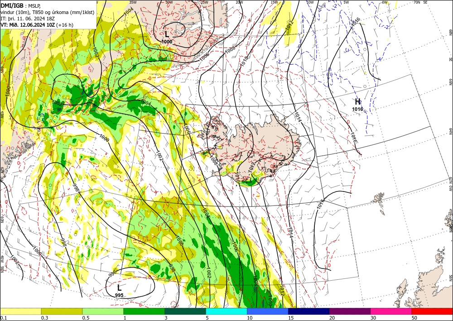The height and width of the screenshot is (321, 453).
Task: Select the purple 20–30 legend swatch
Action: [350, 311]
